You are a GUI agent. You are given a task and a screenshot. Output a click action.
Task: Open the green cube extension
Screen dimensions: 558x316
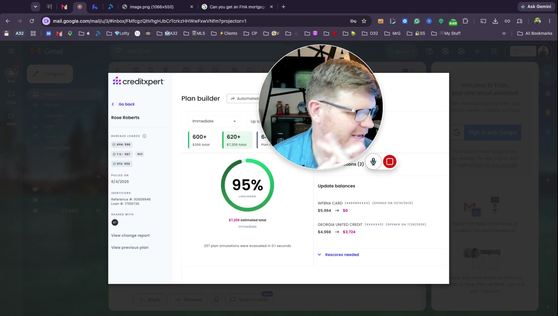(x=441, y=21)
